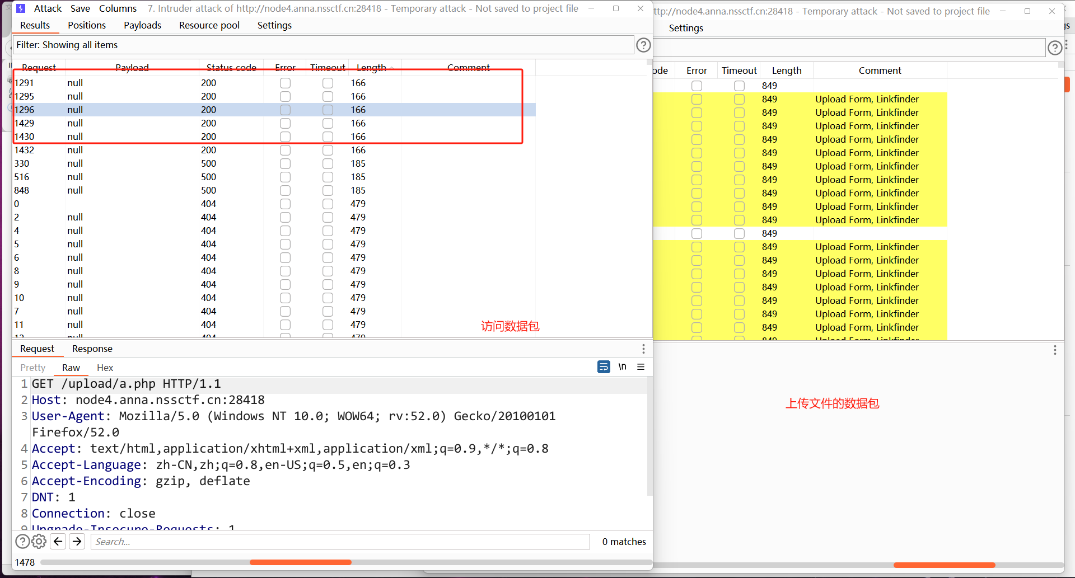Click the DNT header line
The image size is (1075, 578).
[x=53, y=497]
